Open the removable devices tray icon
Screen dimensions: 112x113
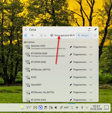51,107
